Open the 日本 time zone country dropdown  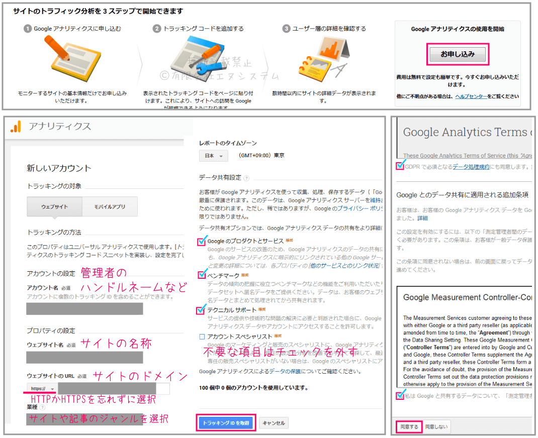coord(213,156)
